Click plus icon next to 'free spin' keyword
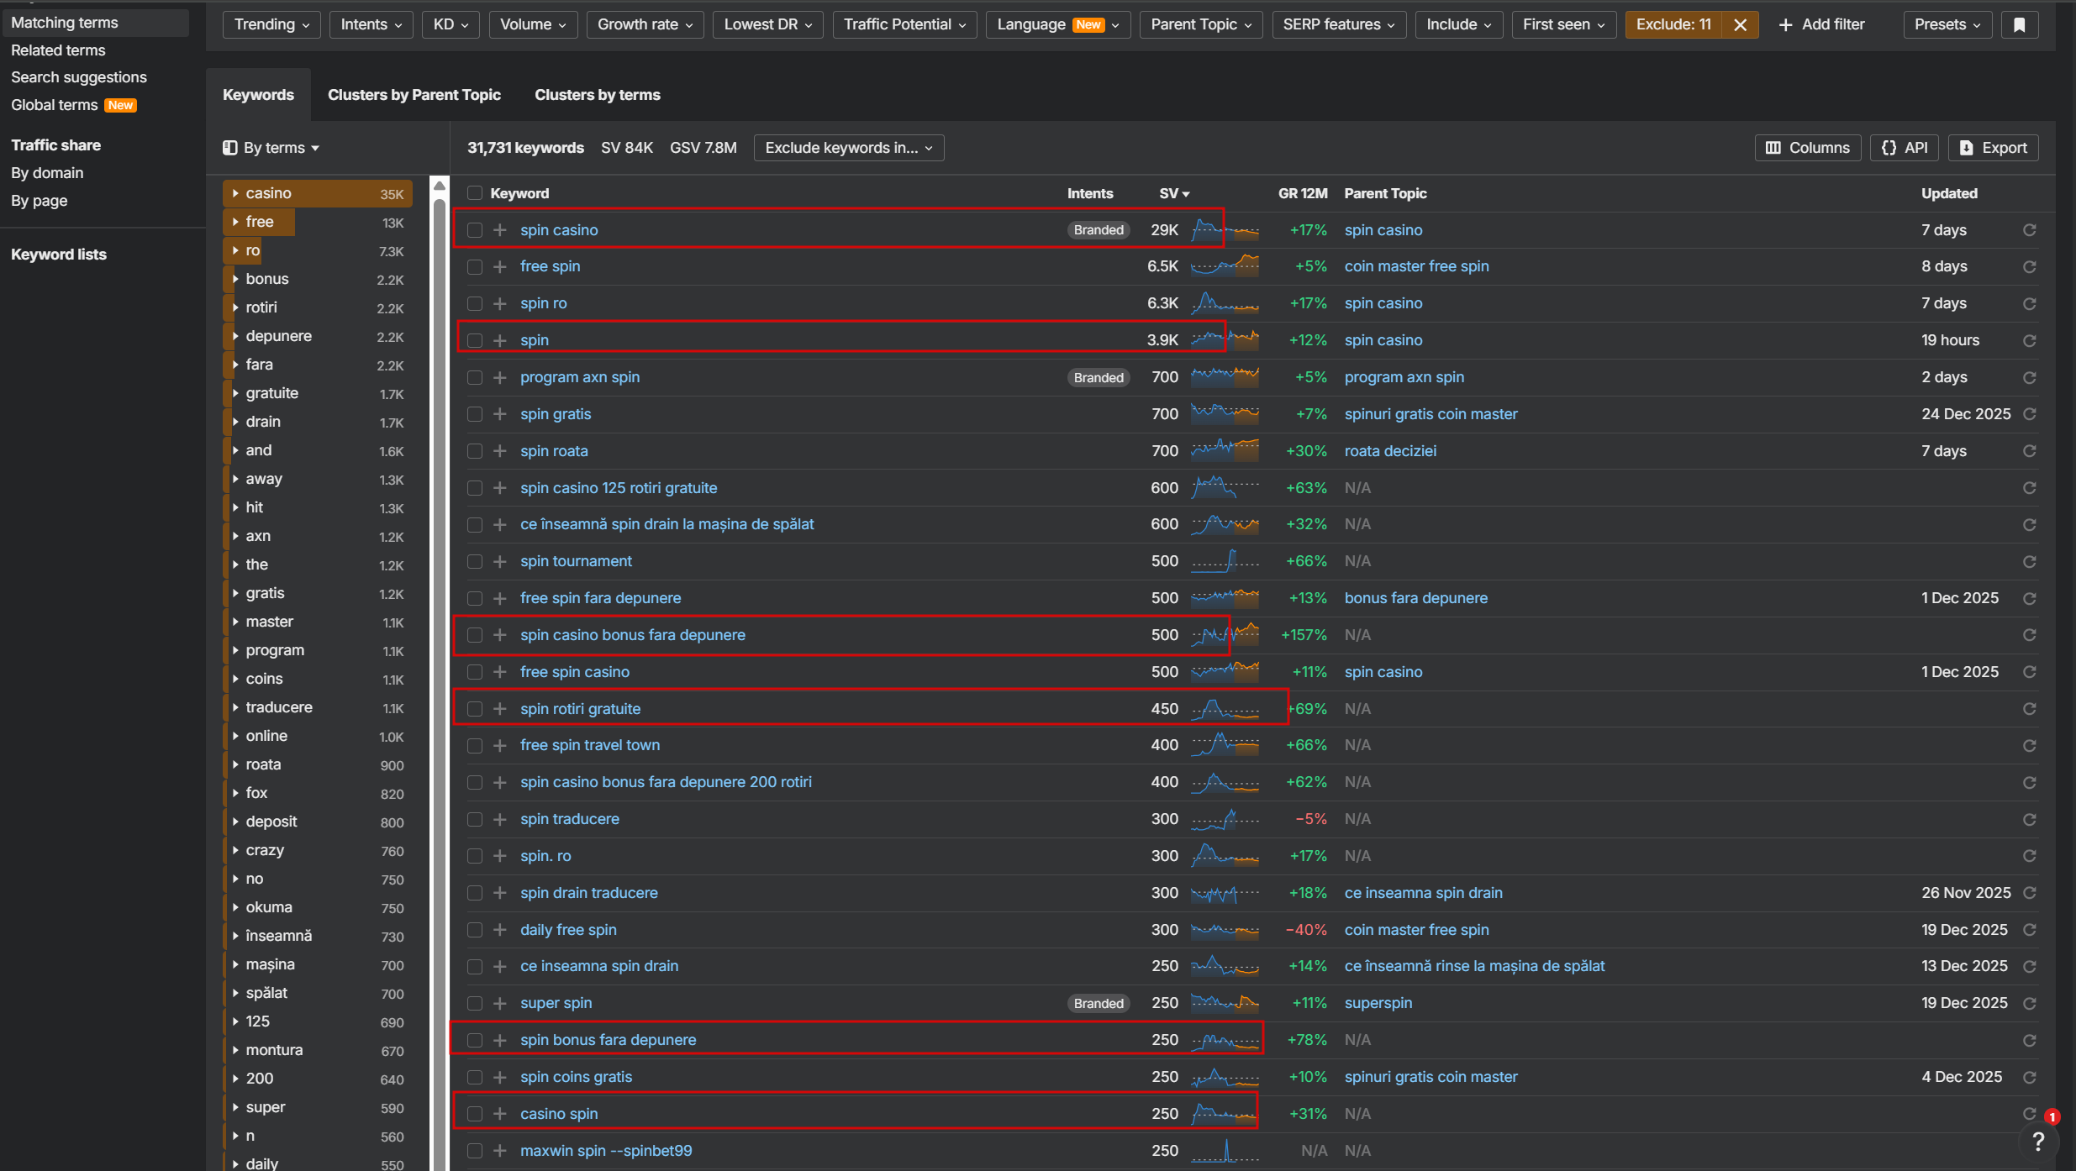 (x=500, y=266)
